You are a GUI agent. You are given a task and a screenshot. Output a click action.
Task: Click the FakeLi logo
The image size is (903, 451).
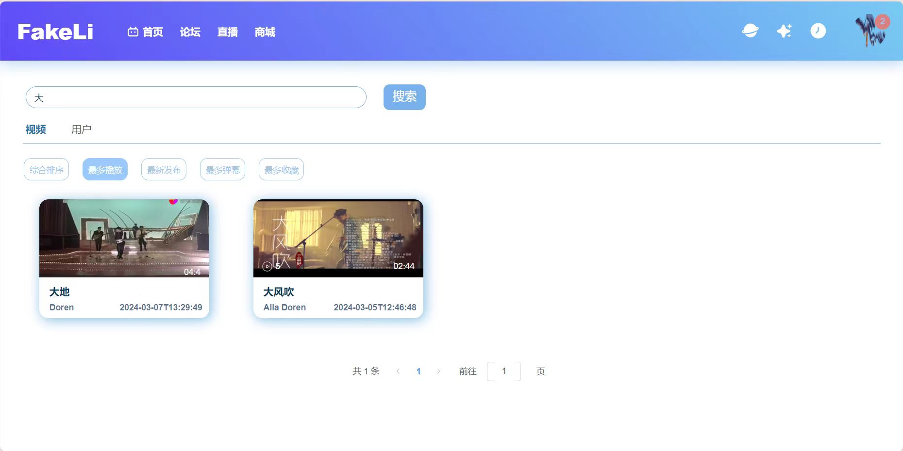click(x=55, y=32)
